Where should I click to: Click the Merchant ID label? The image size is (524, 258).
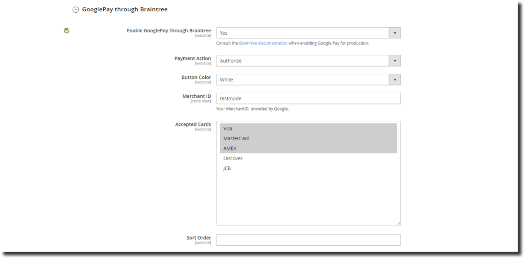tap(196, 96)
